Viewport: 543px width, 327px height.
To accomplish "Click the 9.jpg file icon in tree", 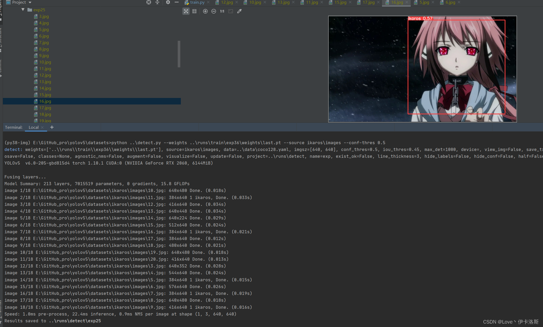I will pos(36,56).
